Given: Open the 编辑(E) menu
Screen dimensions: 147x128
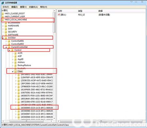Looking at the screenshot, I should [14, 7].
